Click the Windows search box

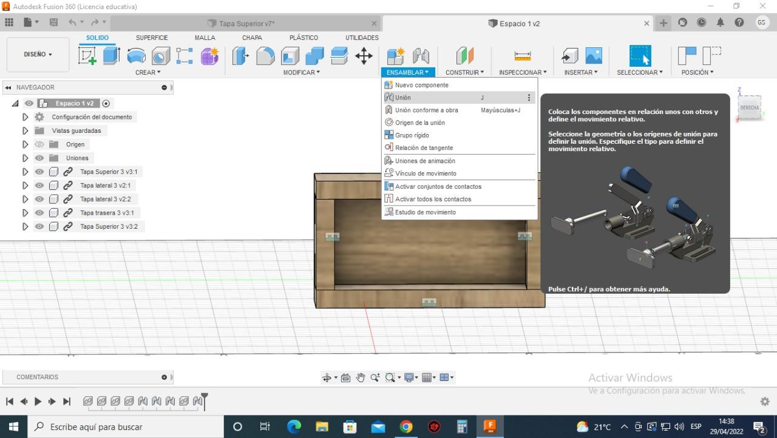click(x=126, y=427)
